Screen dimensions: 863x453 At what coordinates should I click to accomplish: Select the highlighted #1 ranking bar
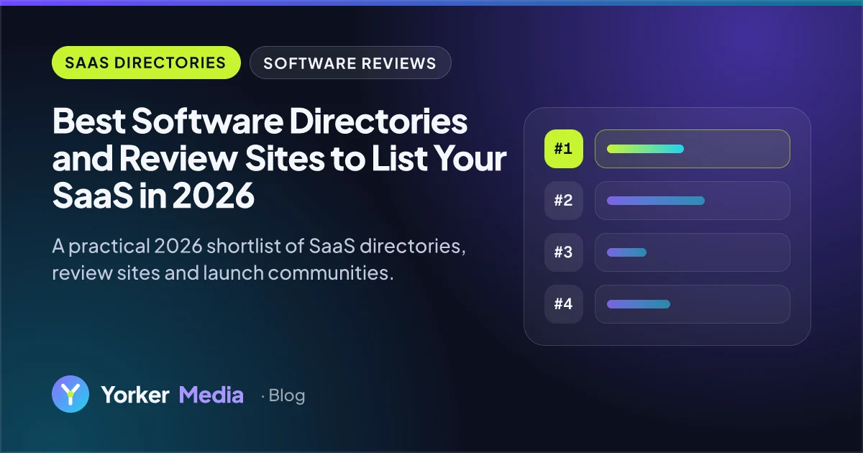click(693, 149)
